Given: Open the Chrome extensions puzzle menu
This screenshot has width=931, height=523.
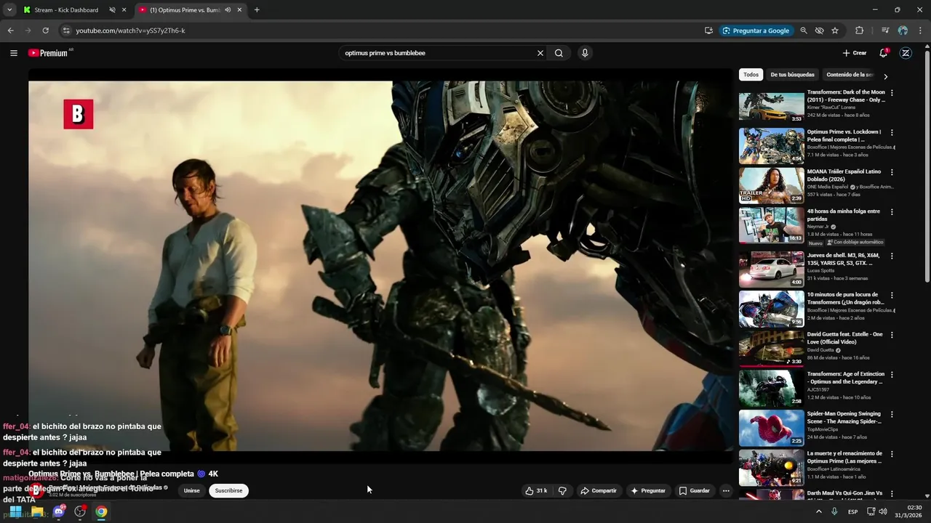Looking at the screenshot, I should pyautogui.click(x=859, y=31).
